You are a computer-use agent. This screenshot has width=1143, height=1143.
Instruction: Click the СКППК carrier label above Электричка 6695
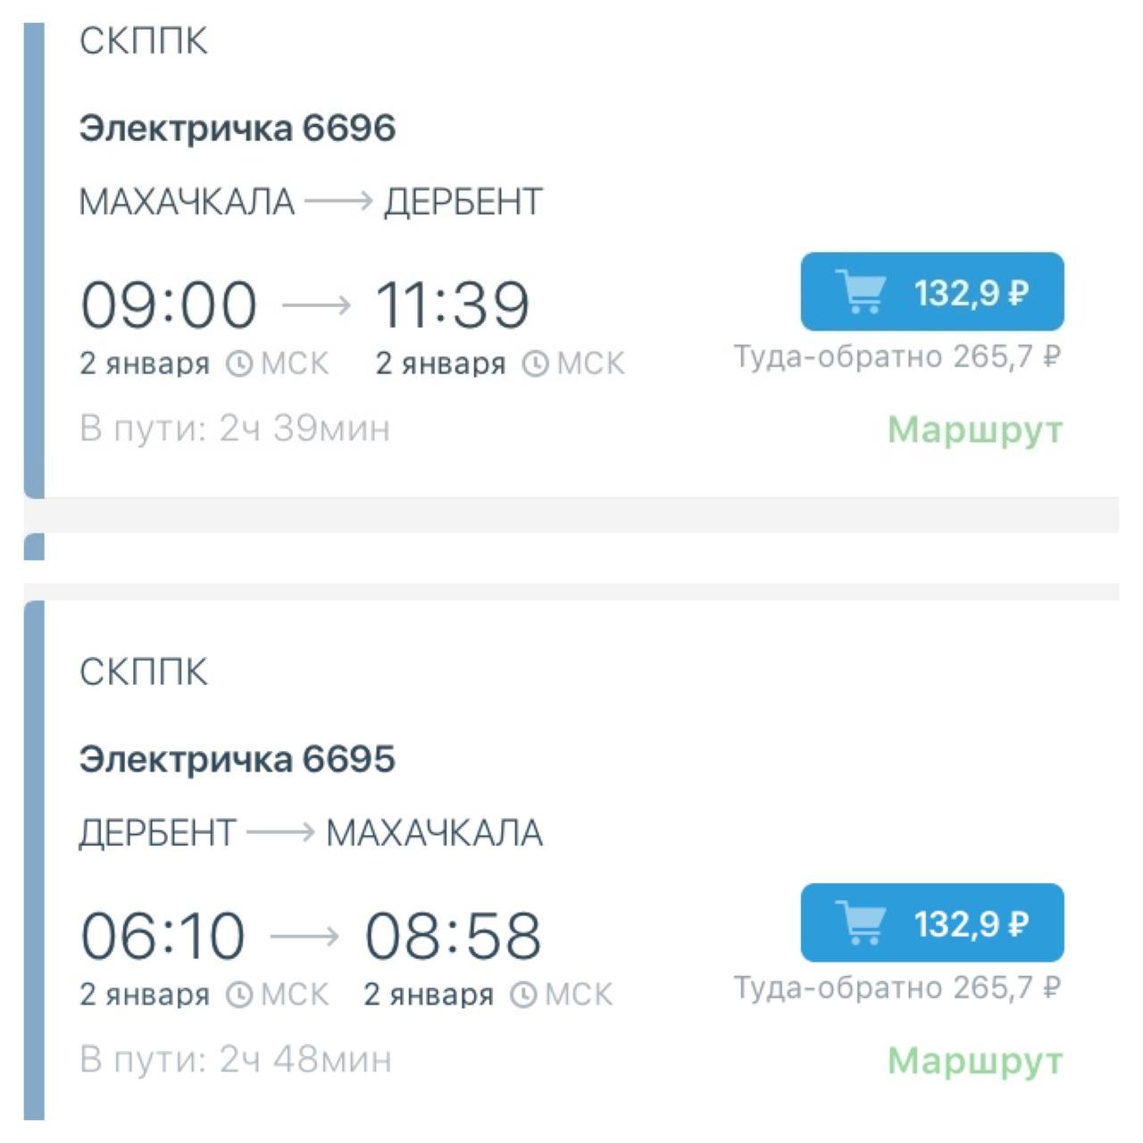(143, 672)
